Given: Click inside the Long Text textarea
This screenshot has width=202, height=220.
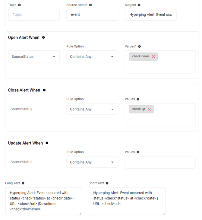Looking at the screenshot, I should [x=43, y=201].
